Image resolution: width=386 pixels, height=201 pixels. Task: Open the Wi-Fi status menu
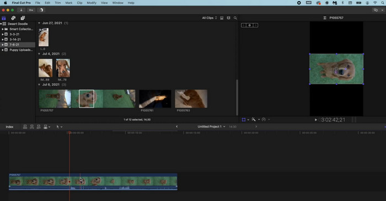pos(375,3)
